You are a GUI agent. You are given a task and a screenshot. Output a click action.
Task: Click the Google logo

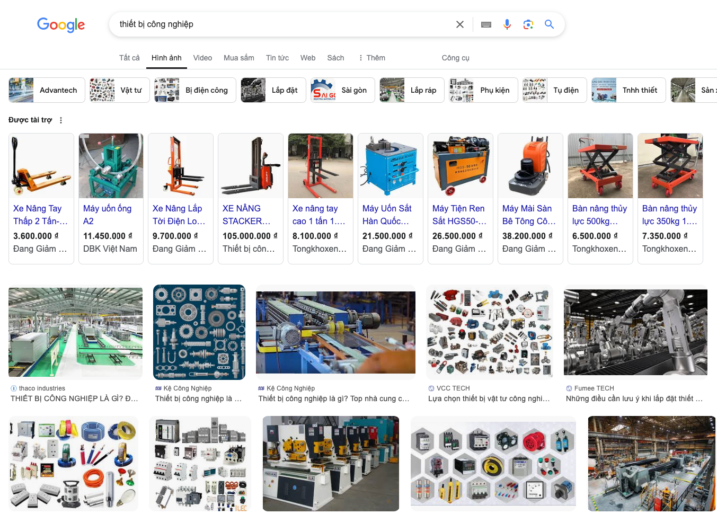pos(61,24)
